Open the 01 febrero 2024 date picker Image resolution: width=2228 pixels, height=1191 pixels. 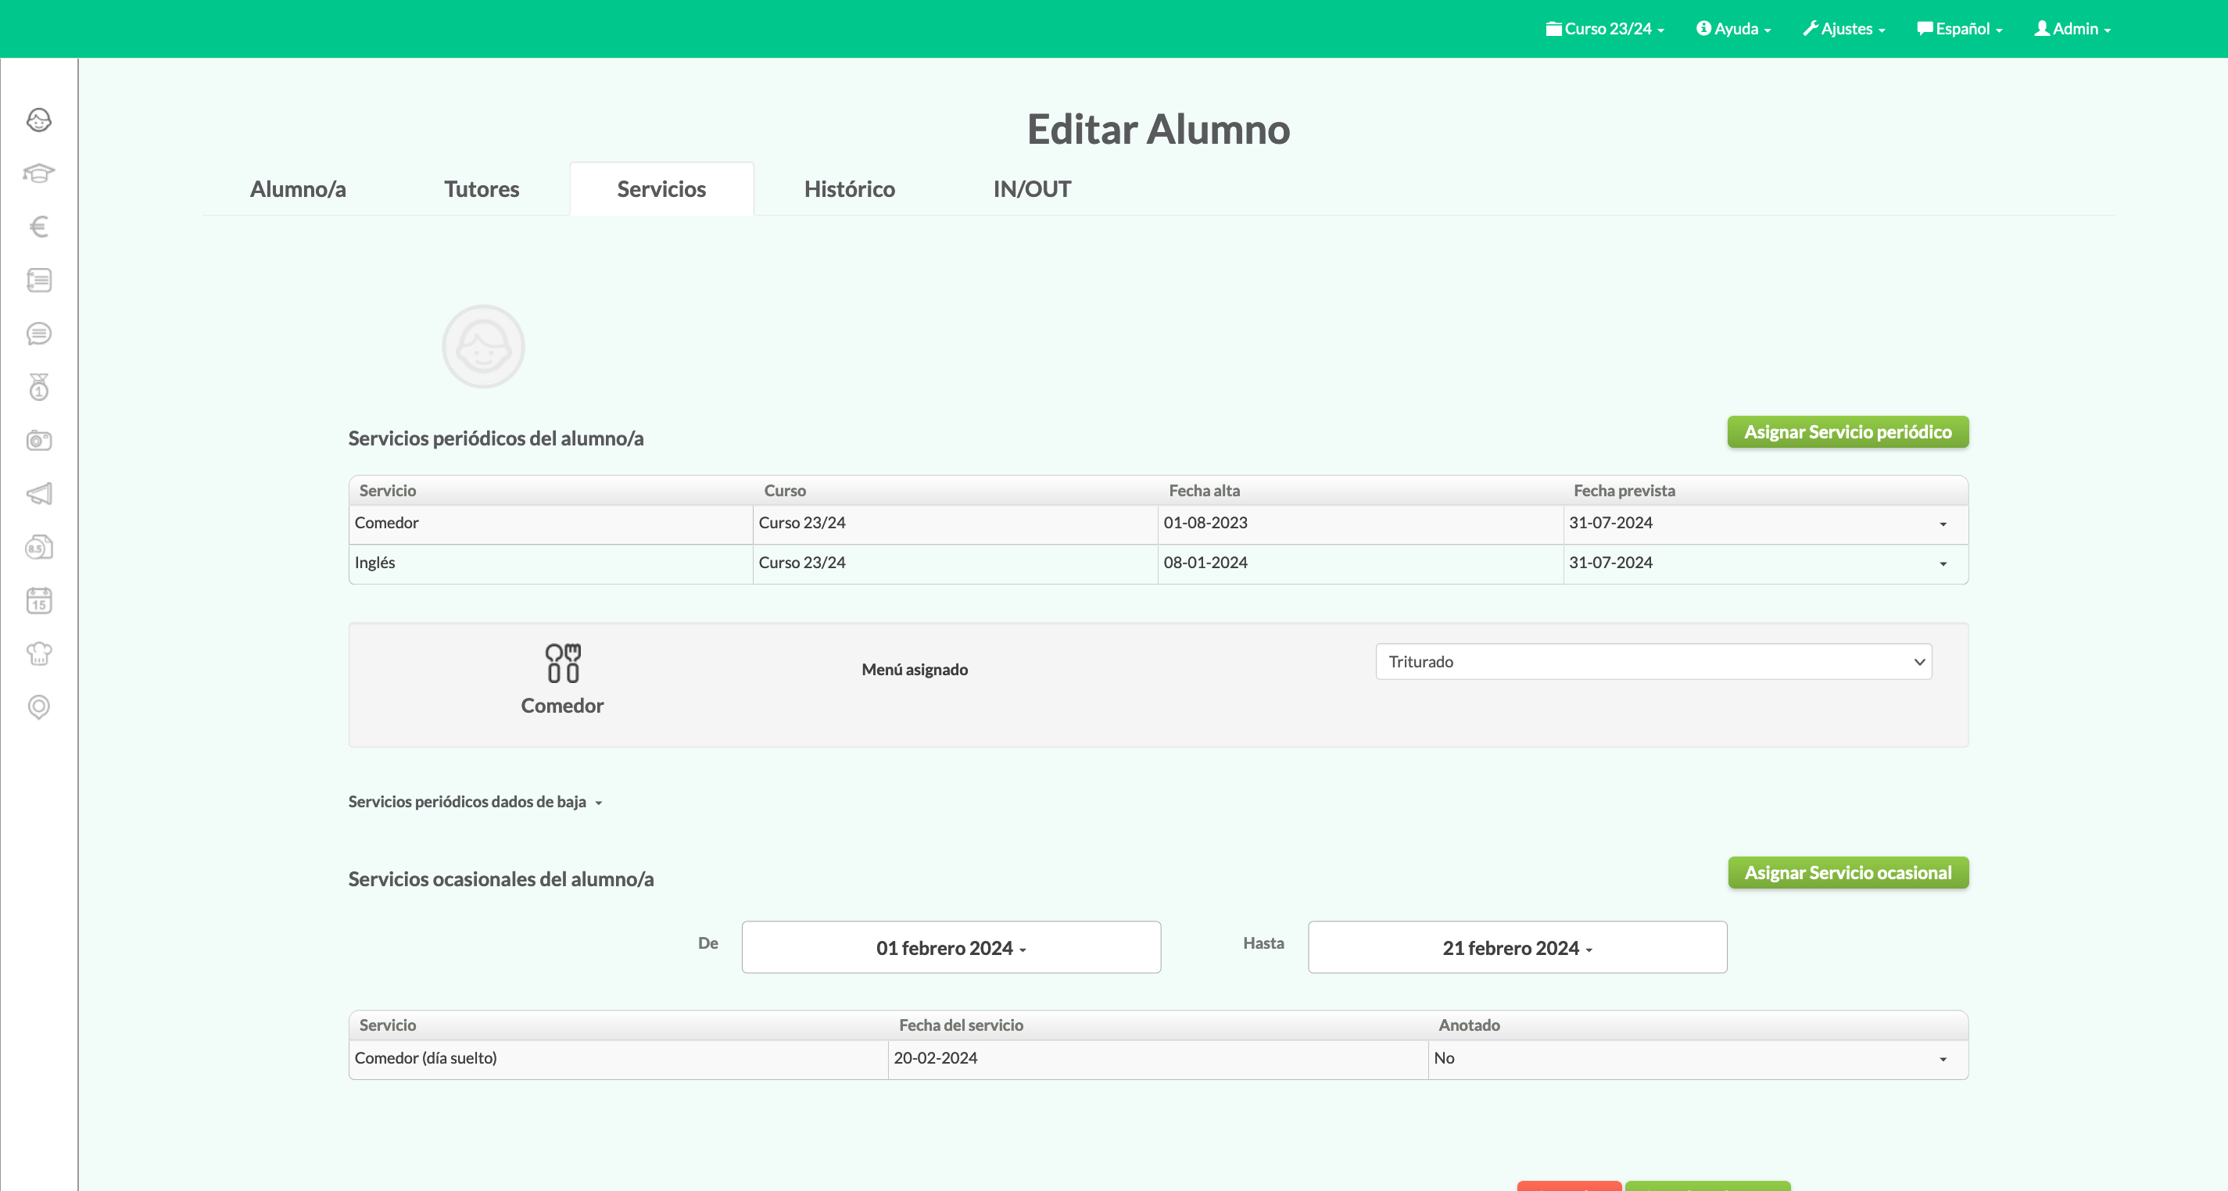pyautogui.click(x=951, y=948)
